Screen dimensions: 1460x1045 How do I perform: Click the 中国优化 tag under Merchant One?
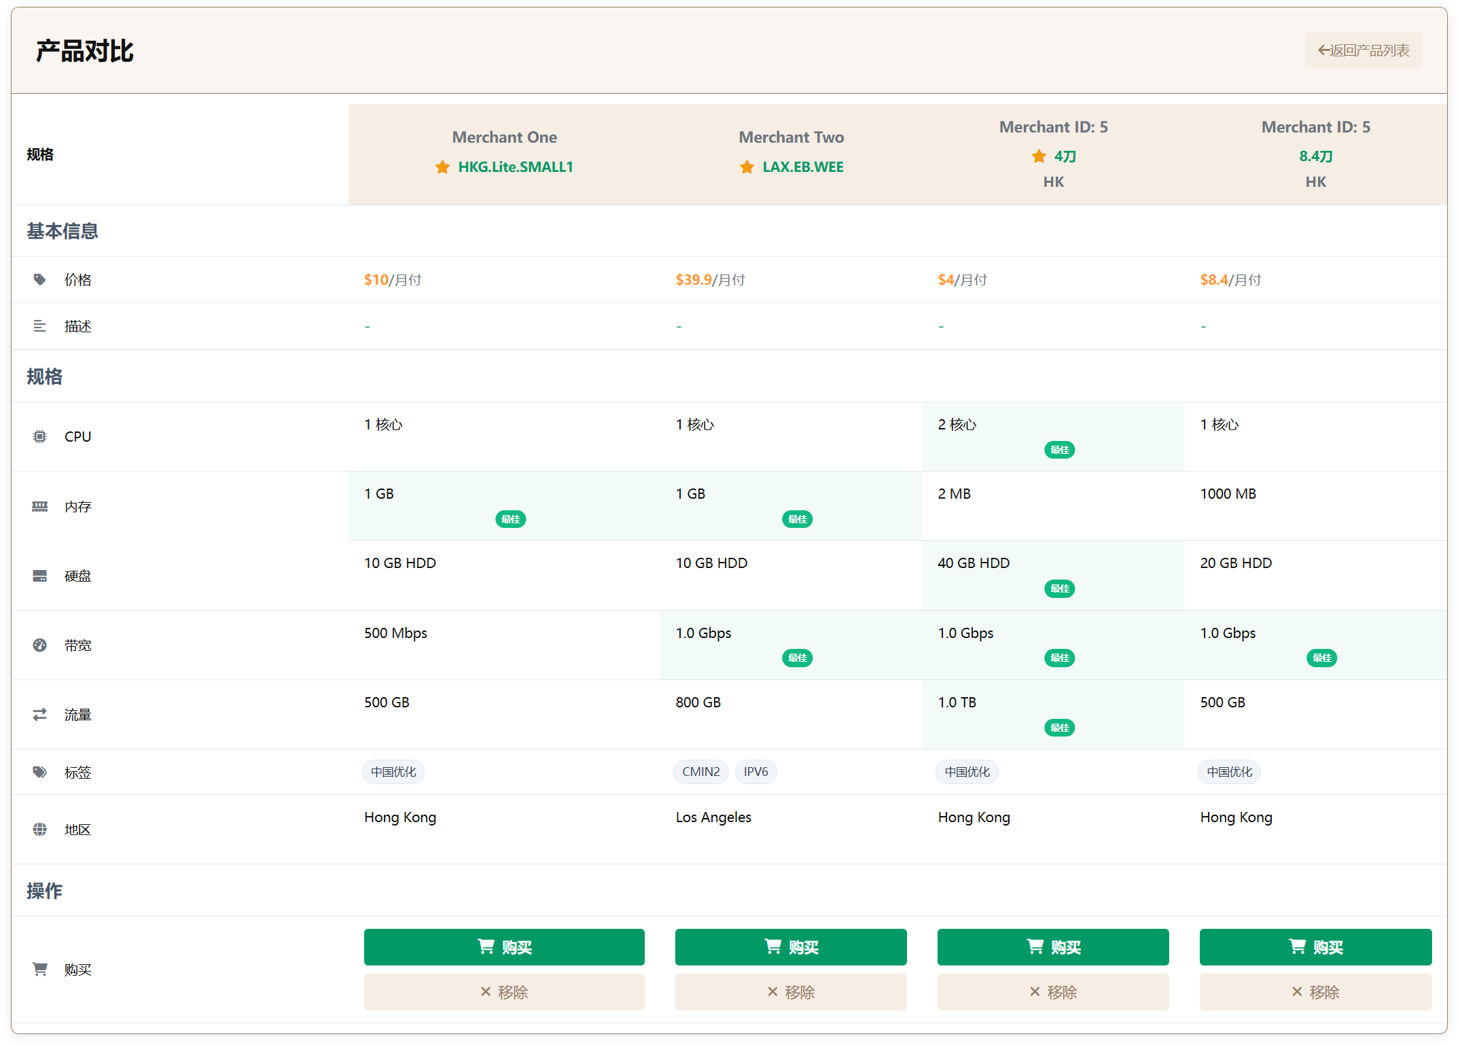point(393,772)
